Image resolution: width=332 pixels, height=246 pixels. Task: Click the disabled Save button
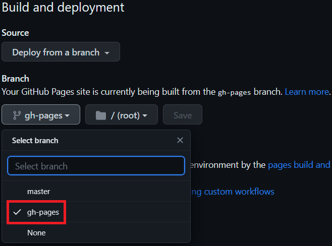click(x=183, y=114)
